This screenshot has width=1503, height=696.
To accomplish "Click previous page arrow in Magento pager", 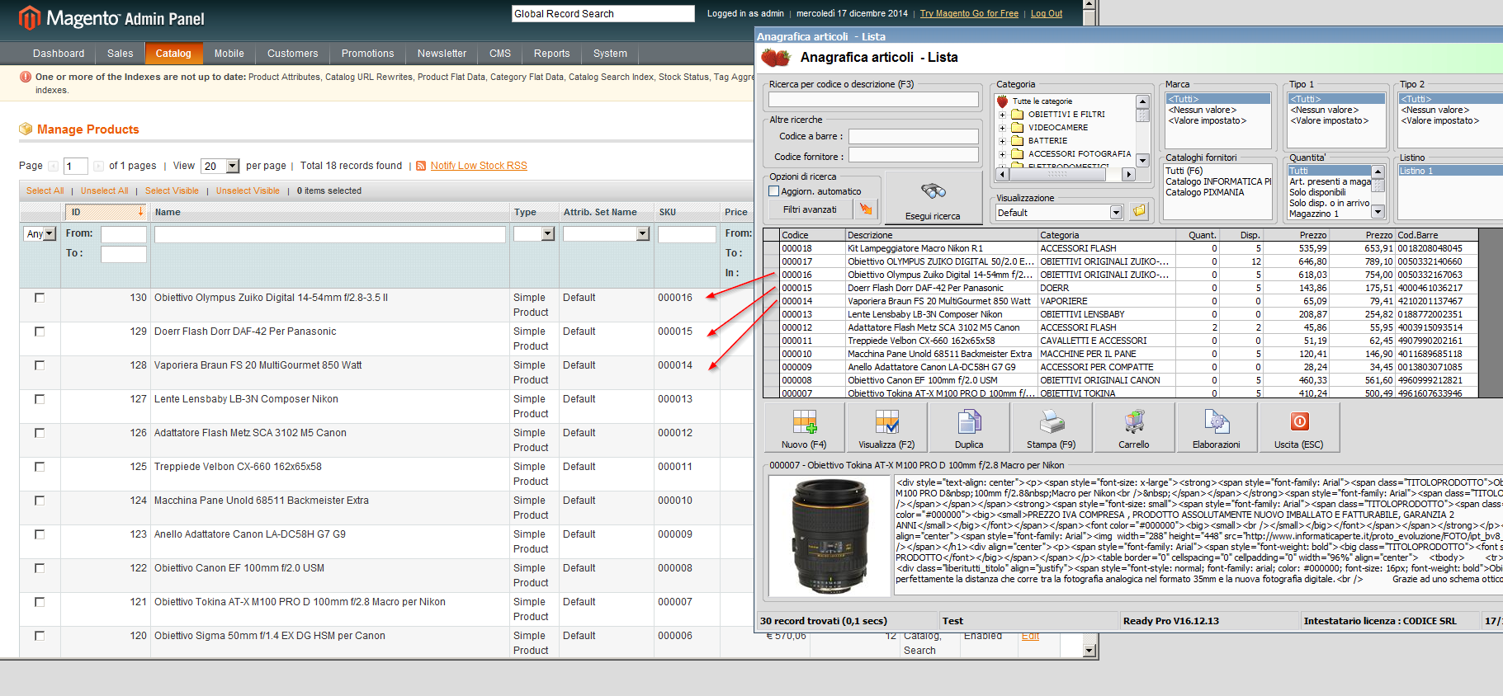I will [x=54, y=166].
